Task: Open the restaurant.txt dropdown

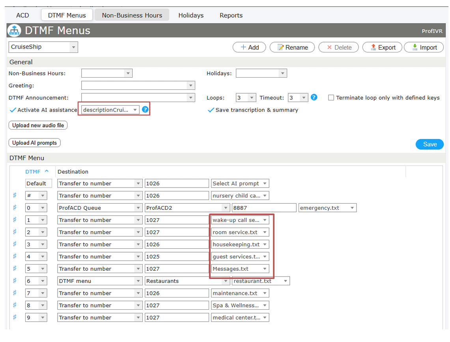Action: pyautogui.click(x=261, y=281)
